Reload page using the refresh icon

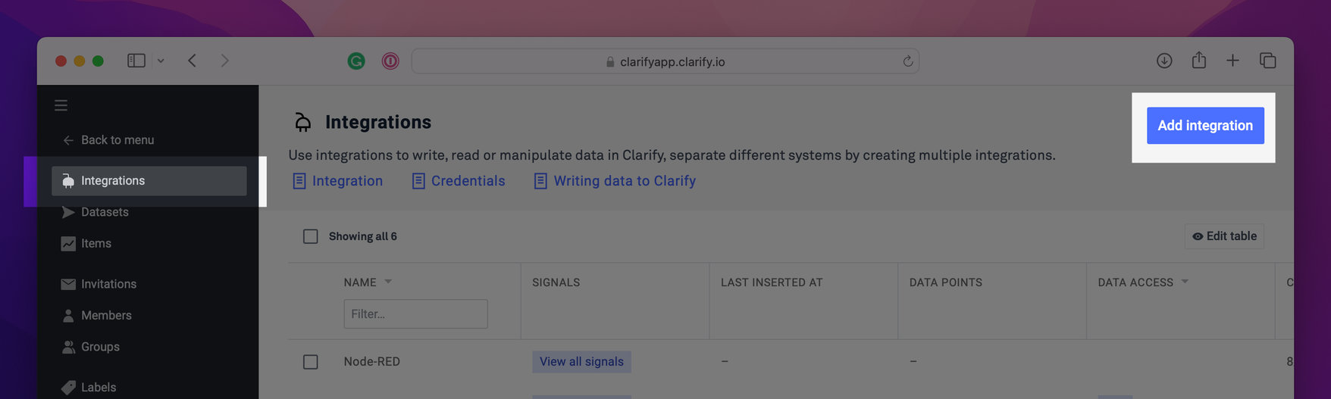click(907, 61)
